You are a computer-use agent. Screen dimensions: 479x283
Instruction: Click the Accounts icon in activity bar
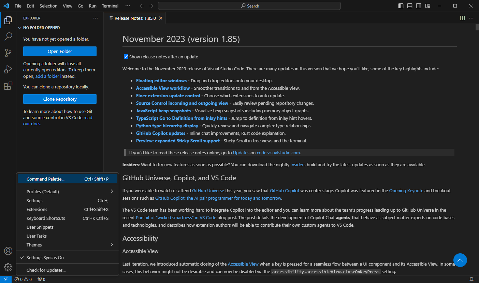(x=8, y=251)
